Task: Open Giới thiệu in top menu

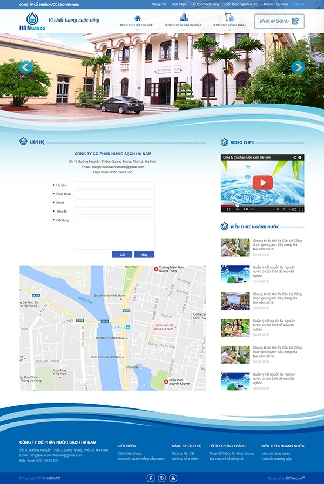Action: click(x=179, y=4)
